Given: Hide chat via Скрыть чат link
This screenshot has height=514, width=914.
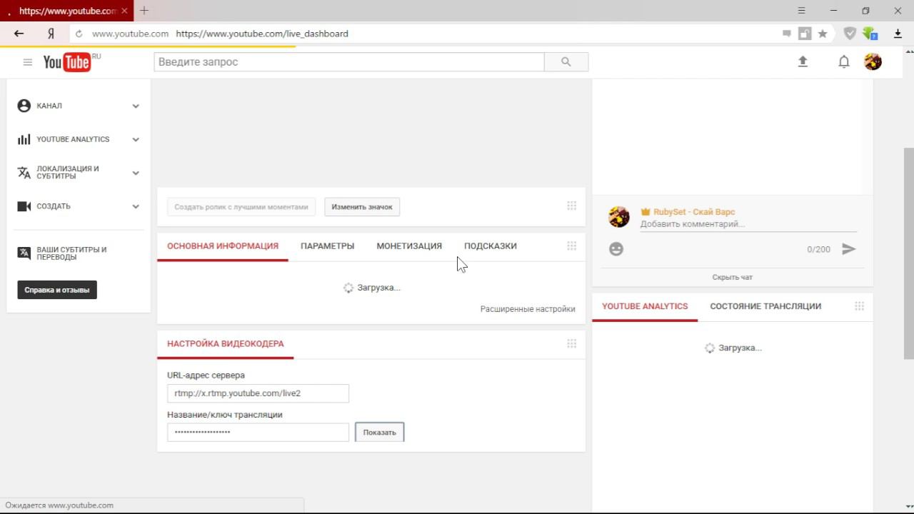Looking at the screenshot, I should point(732,277).
